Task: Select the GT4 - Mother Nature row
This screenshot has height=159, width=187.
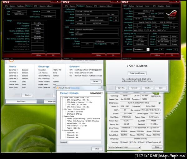Action: (78, 107)
